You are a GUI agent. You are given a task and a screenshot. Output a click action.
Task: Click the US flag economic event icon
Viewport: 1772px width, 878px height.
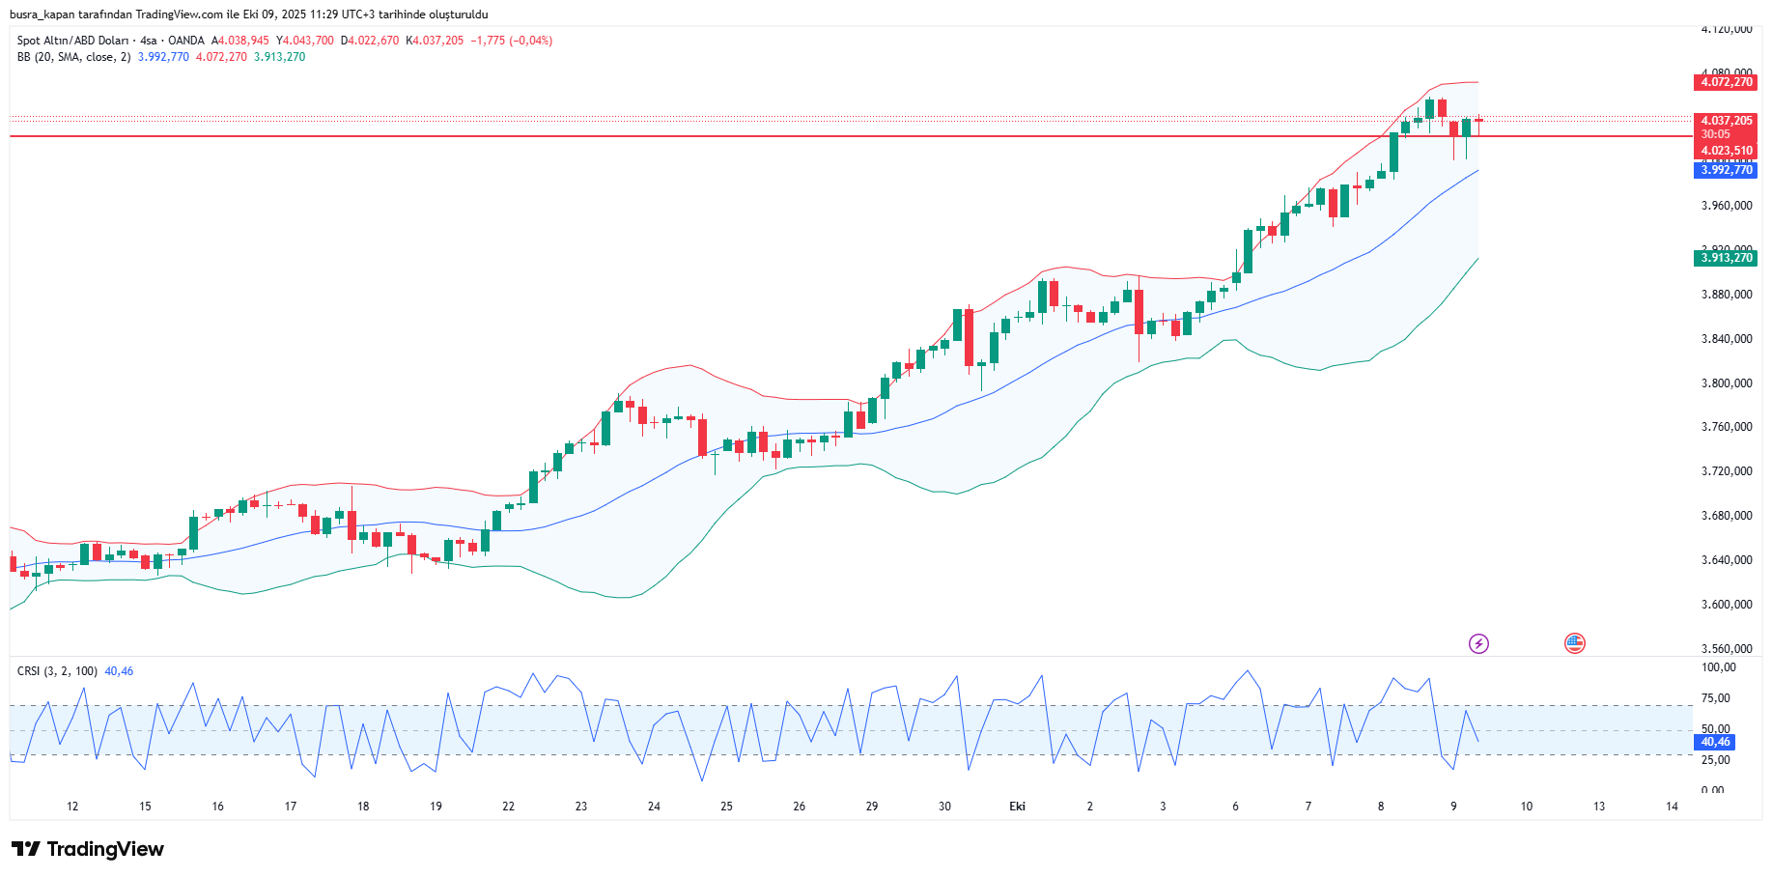click(1575, 643)
